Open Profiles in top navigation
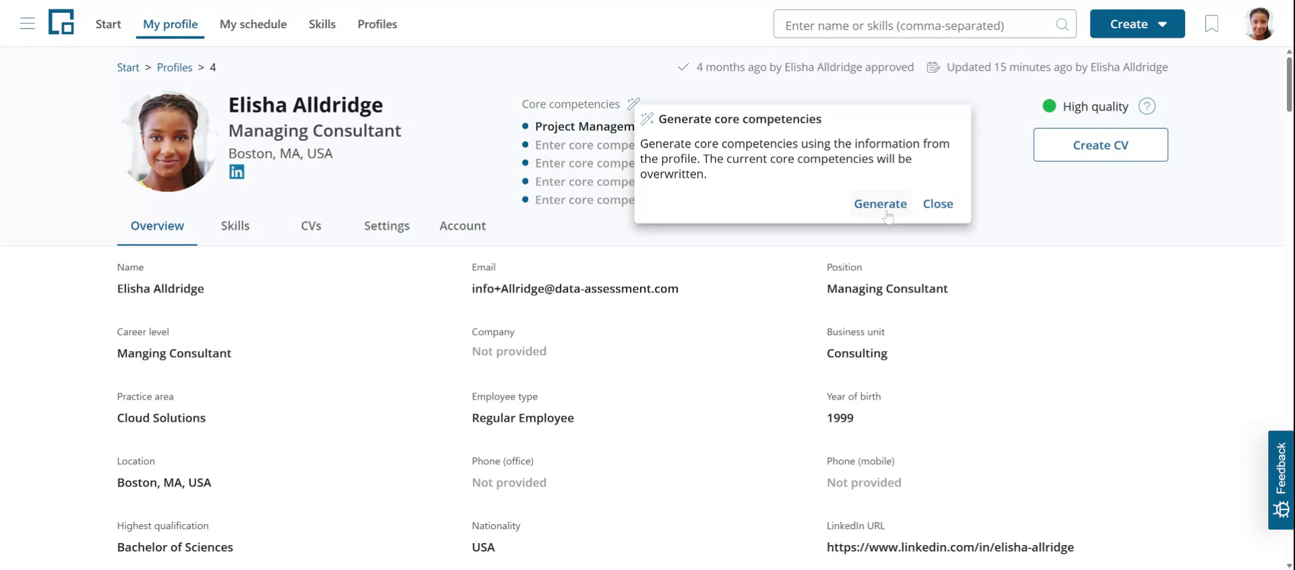The height and width of the screenshot is (570, 1295). coord(377,24)
